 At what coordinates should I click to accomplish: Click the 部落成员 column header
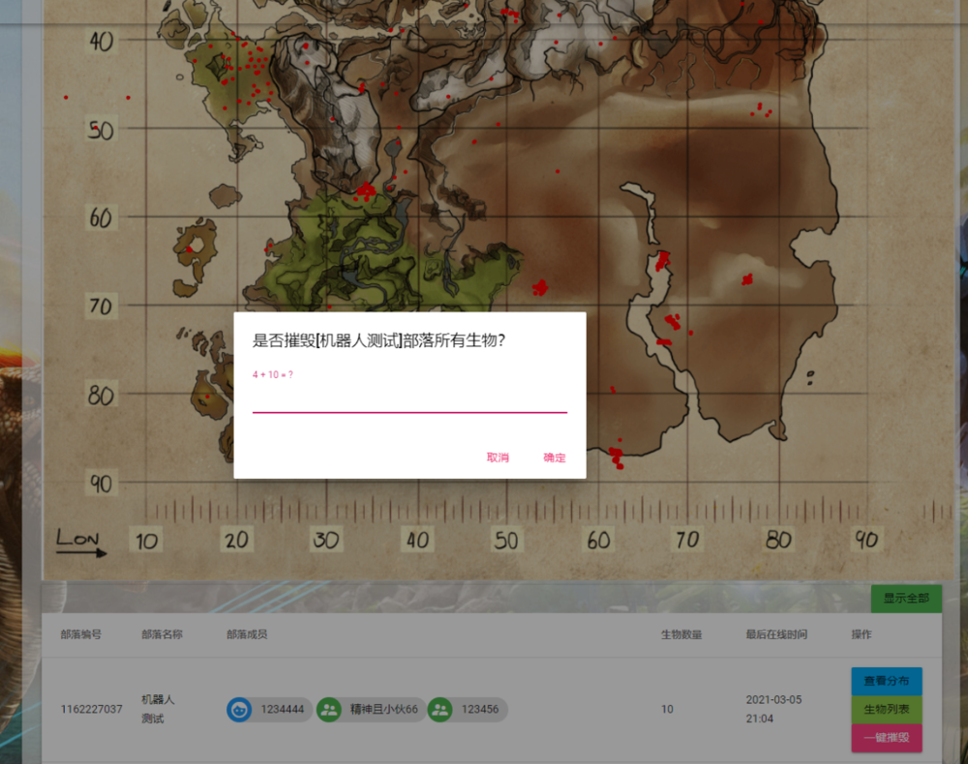click(x=247, y=635)
